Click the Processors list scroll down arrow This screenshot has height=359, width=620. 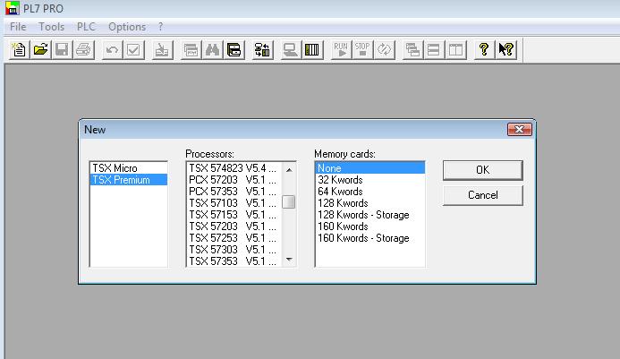coord(289,260)
